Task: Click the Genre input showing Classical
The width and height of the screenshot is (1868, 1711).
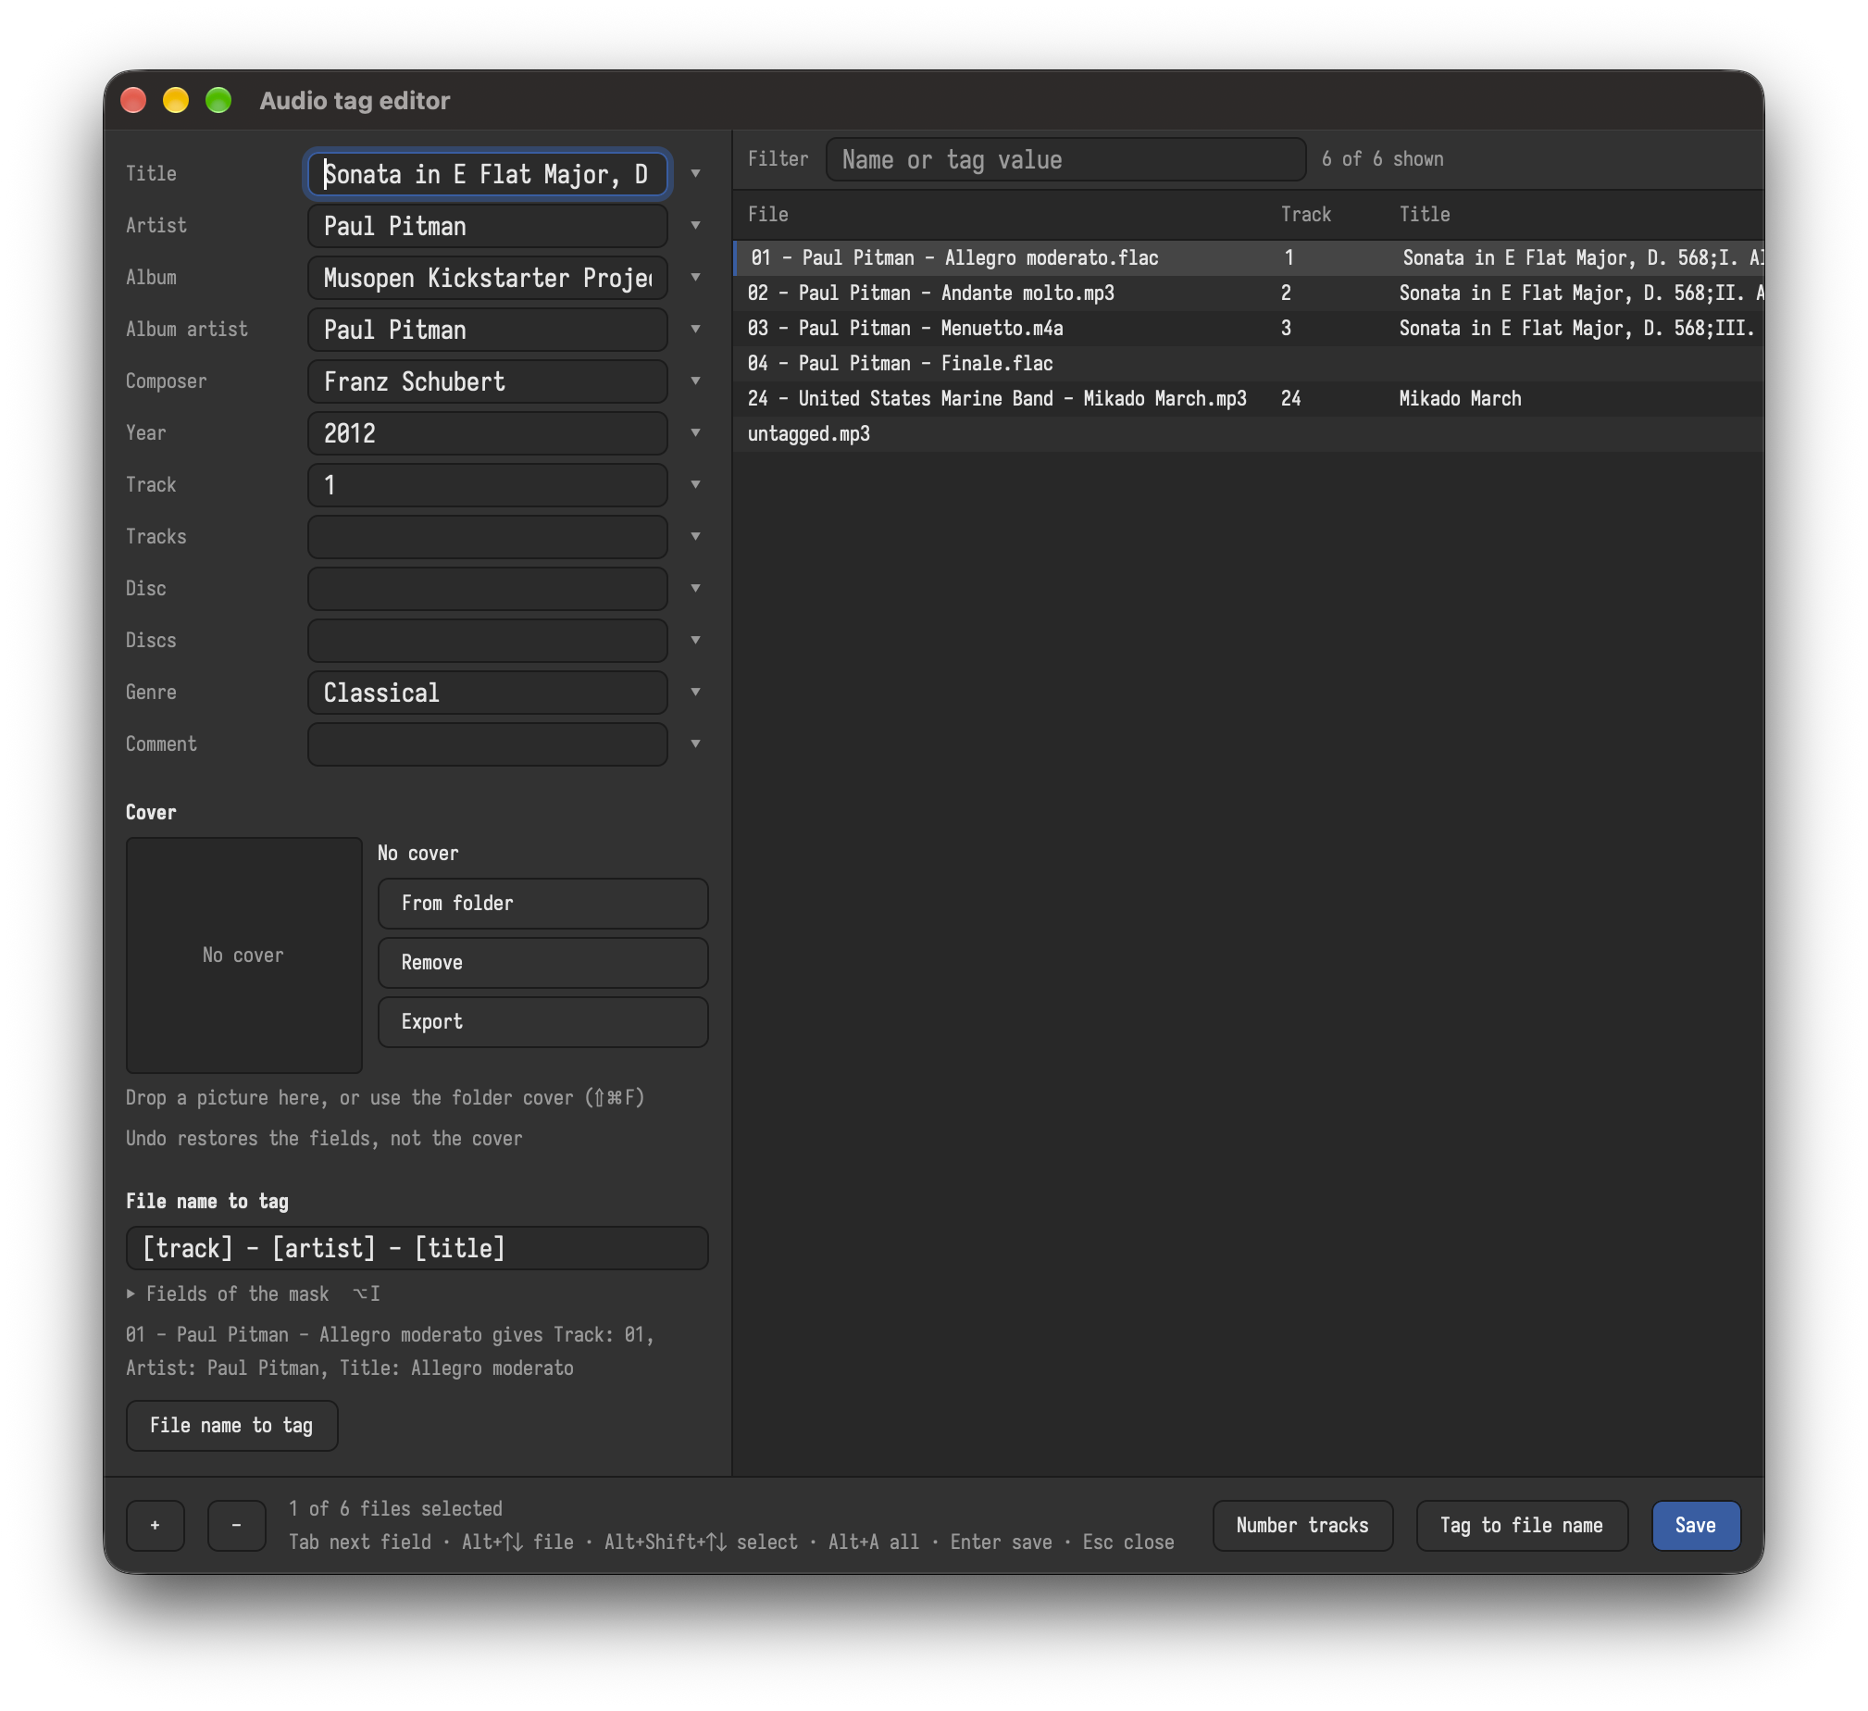Action: (x=488, y=693)
